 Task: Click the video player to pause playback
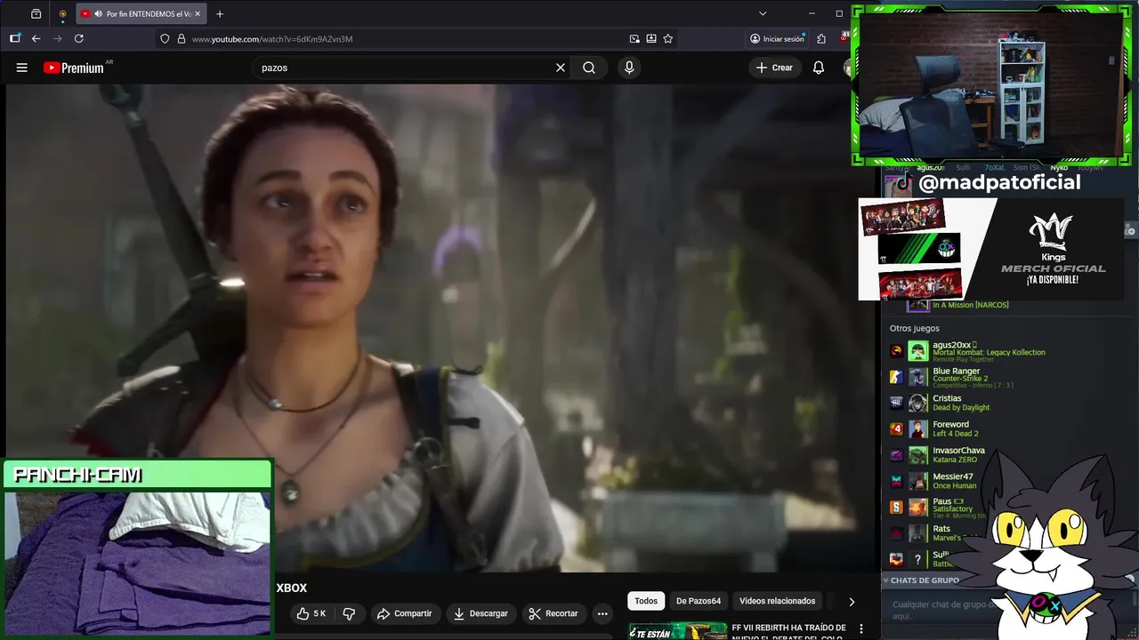[440, 329]
